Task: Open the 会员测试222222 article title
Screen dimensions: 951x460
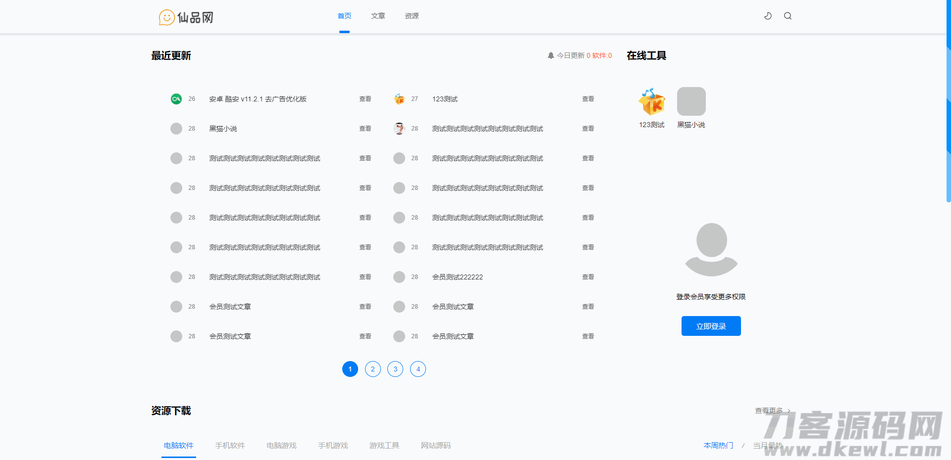Action: (x=457, y=277)
